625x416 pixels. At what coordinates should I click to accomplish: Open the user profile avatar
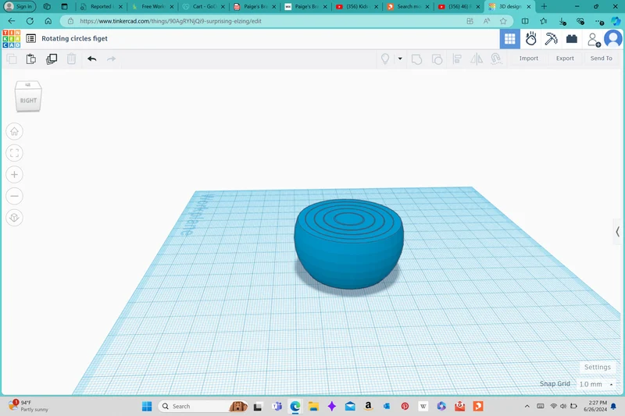[x=613, y=38]
